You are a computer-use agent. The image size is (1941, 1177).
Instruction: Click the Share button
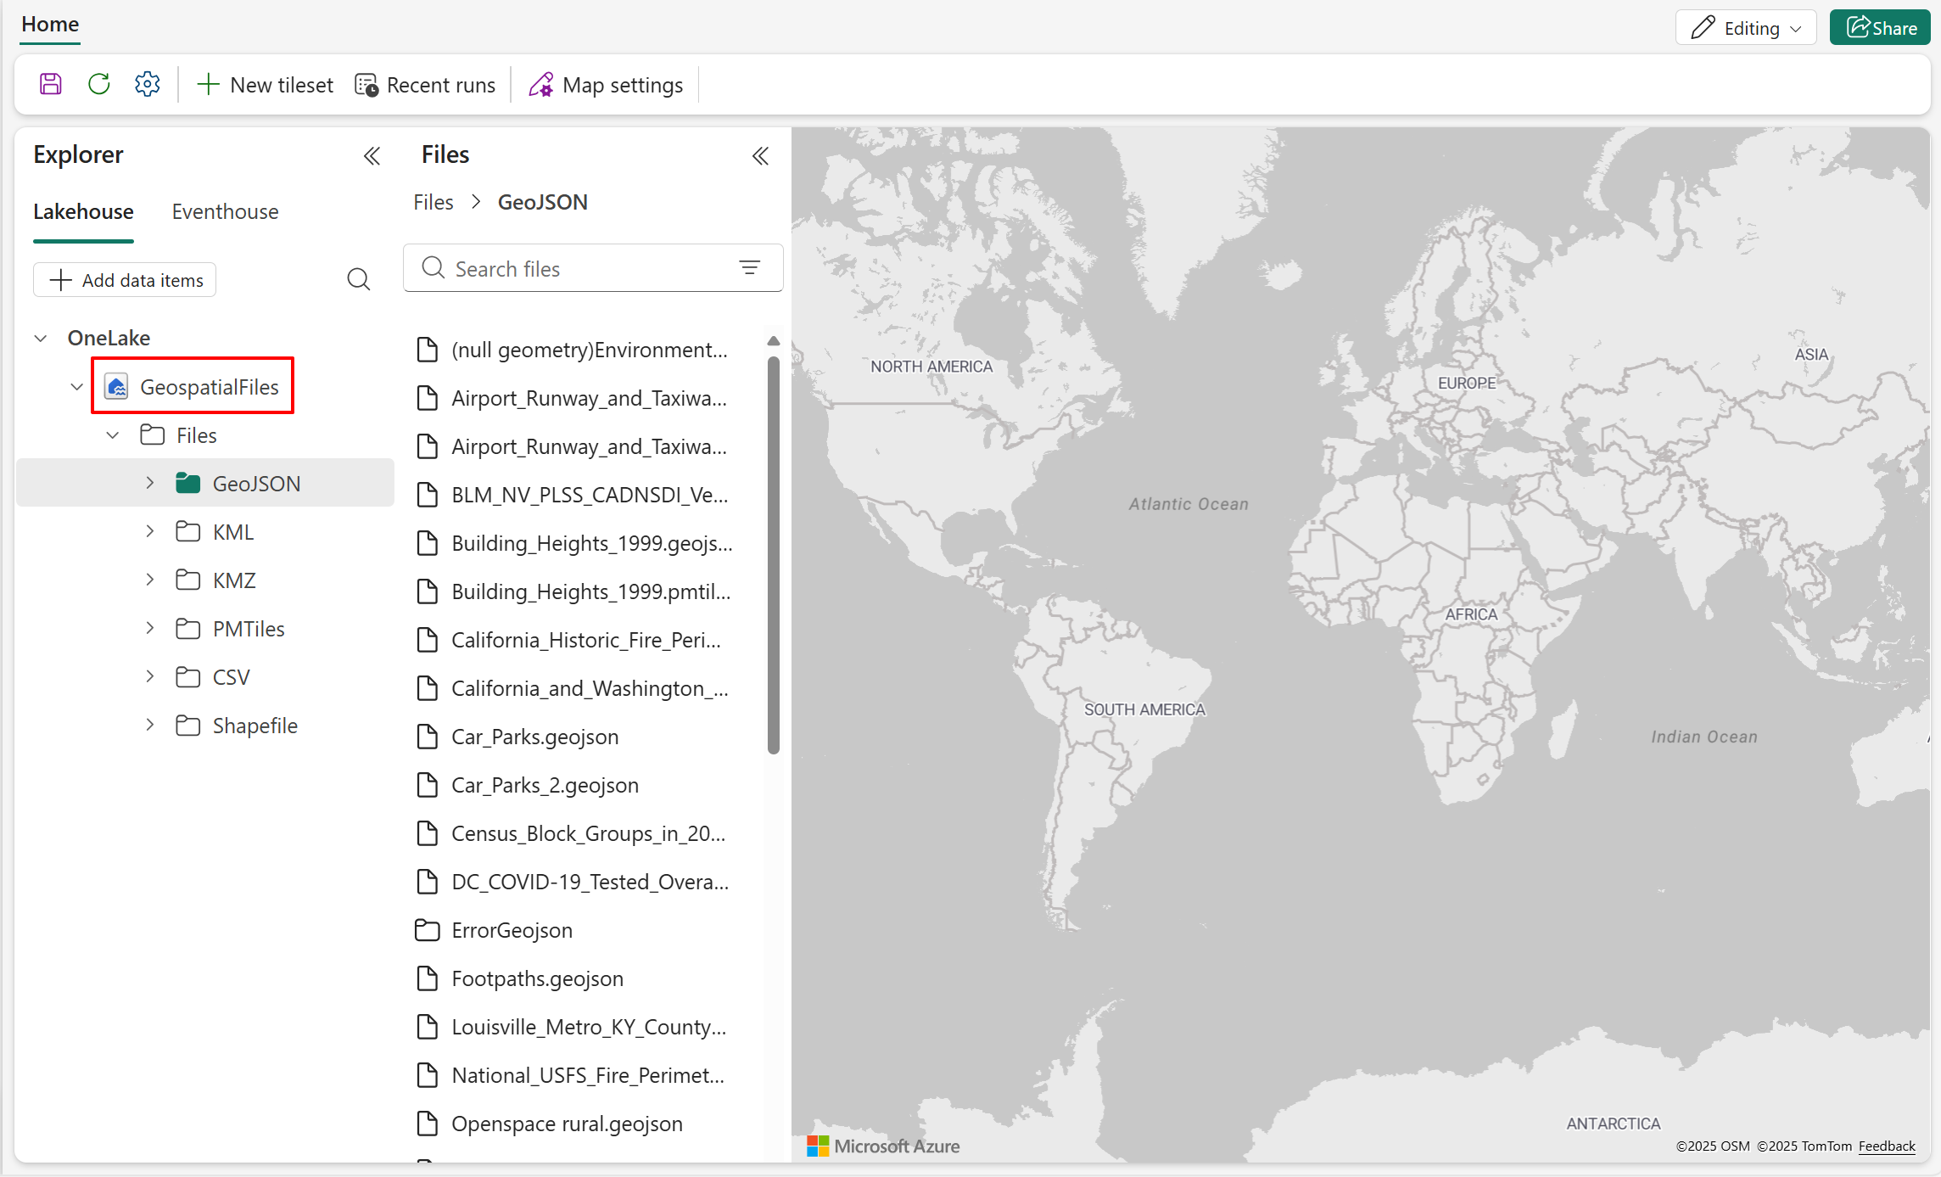(1880, 28)
